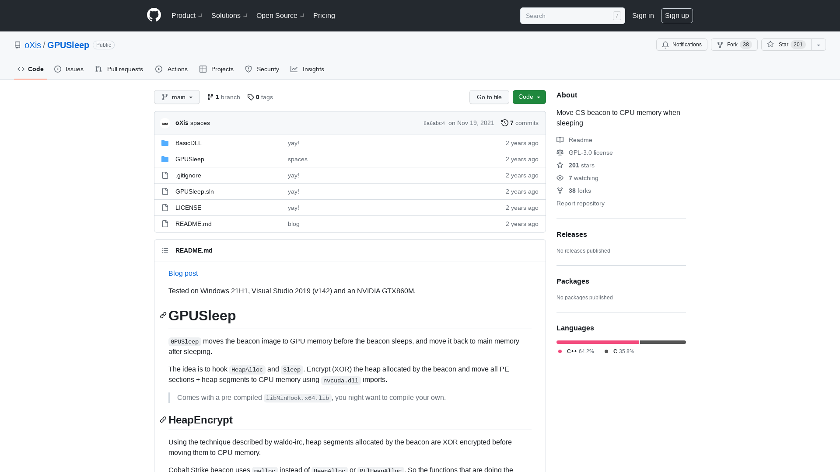Image resolution: width=840 pixels, height=472 pixels.
Task: Click the anchor link icon beside GPUSleep heading
Action: tap(163, 315)
